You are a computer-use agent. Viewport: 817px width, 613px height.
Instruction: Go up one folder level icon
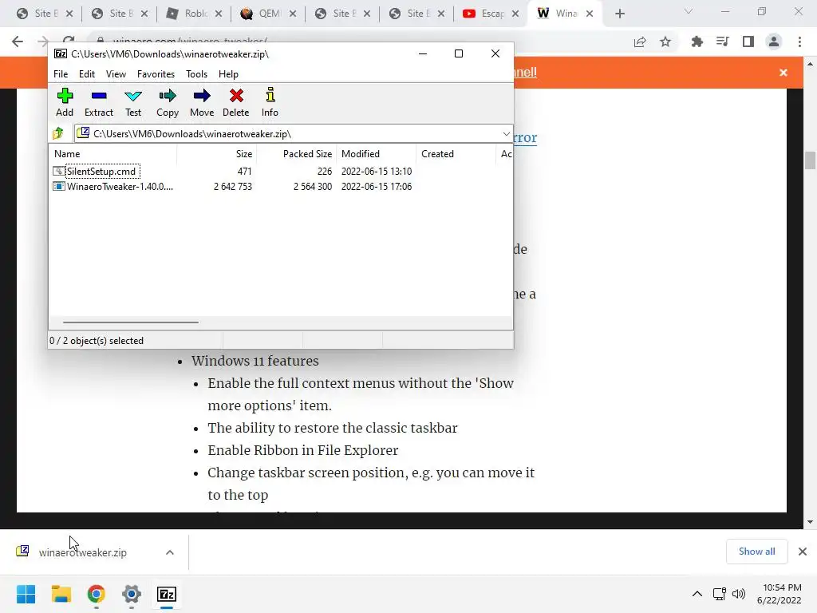(58, 133)
